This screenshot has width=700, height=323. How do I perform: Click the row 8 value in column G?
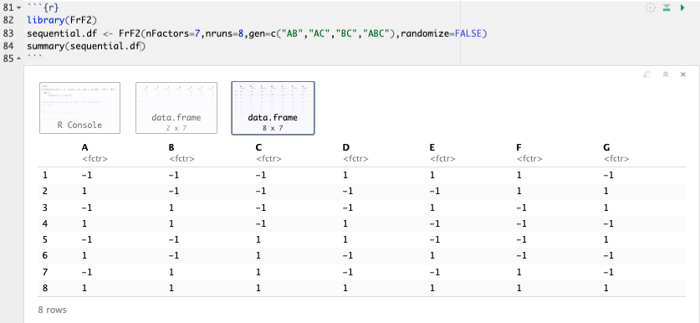(x=605, y=288)
